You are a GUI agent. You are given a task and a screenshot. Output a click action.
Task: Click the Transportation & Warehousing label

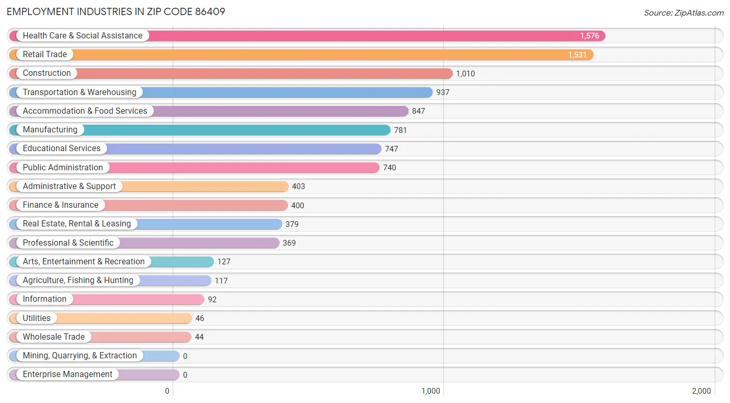click(x=79, y=92)
